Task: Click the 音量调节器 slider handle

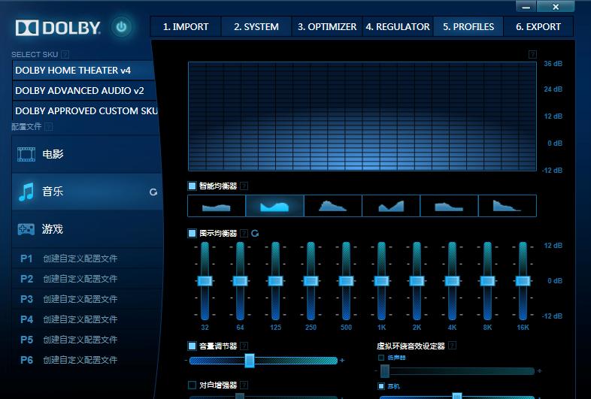Action: coord(250,361)
